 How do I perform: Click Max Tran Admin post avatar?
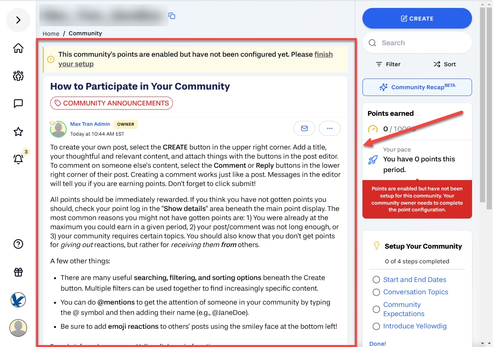(x=58, y=129)
